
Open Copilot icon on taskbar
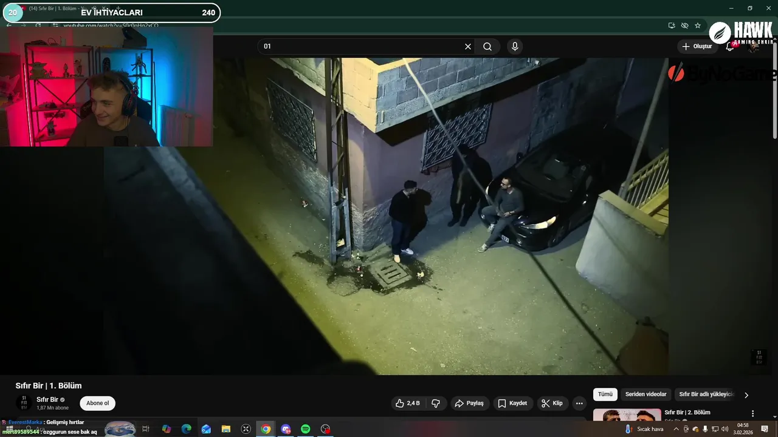pyautogui.click(x=166, y=429)
